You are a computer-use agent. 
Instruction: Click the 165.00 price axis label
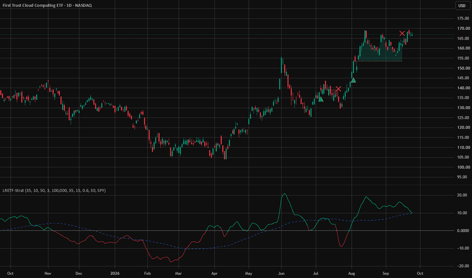coord(463,38)
